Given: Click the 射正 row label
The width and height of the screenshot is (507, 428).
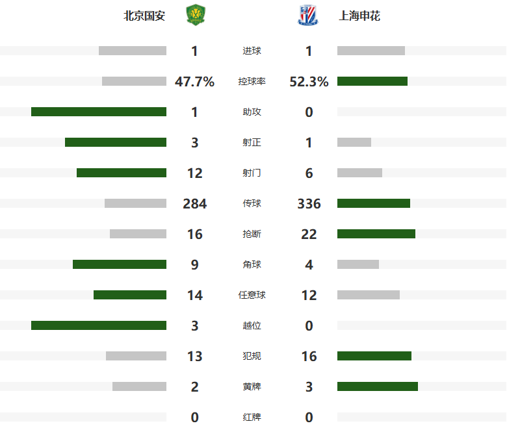Looking at the screenshot, I should (x=252, y=142).
